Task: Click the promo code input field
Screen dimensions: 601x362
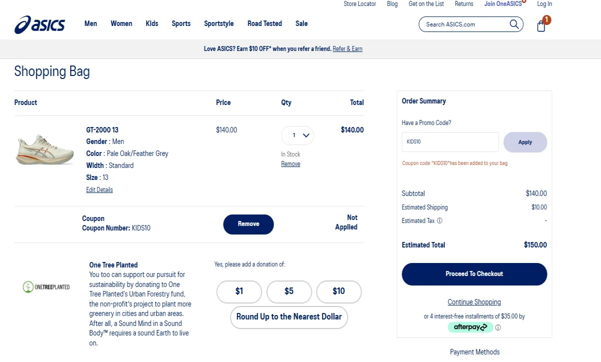Action: pos(449,142)
